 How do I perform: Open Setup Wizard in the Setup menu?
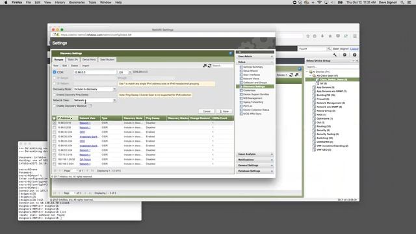click(x=250, y=71)
